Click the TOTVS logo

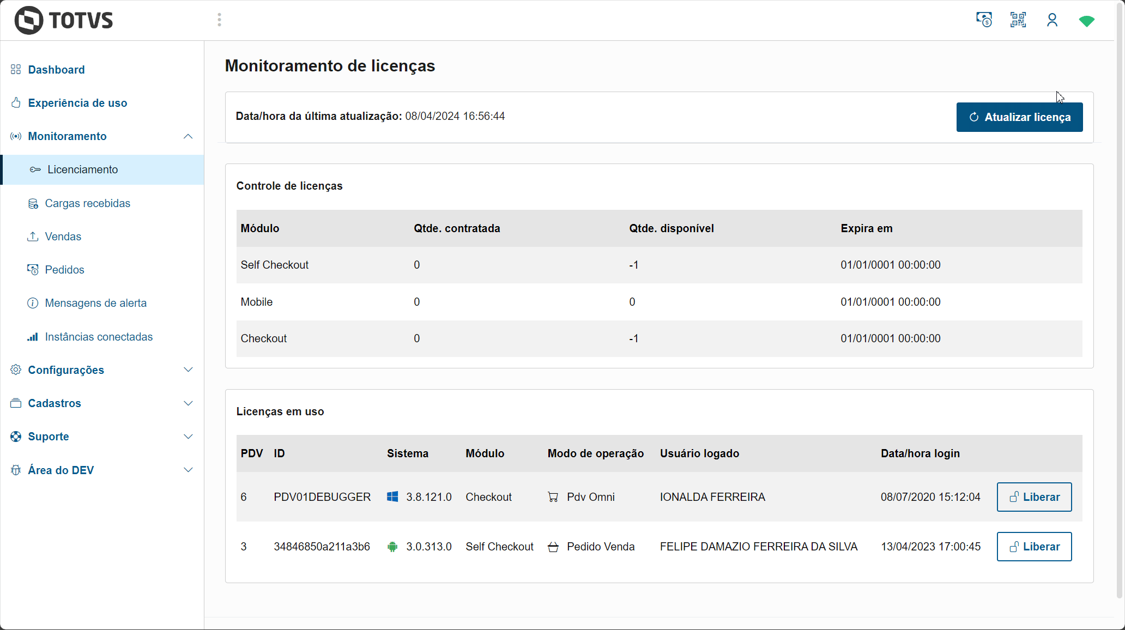tap(64, 20)
